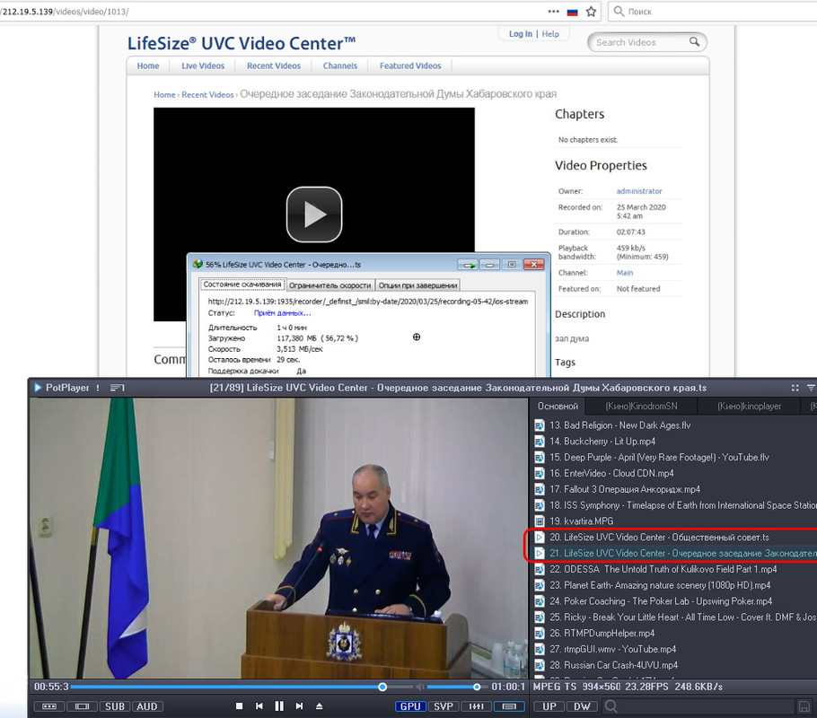Click the magnifier icon in Search Videos box
Image resolution: width=817 pixels, height=718 pixels.
click(x=694, y=41)
